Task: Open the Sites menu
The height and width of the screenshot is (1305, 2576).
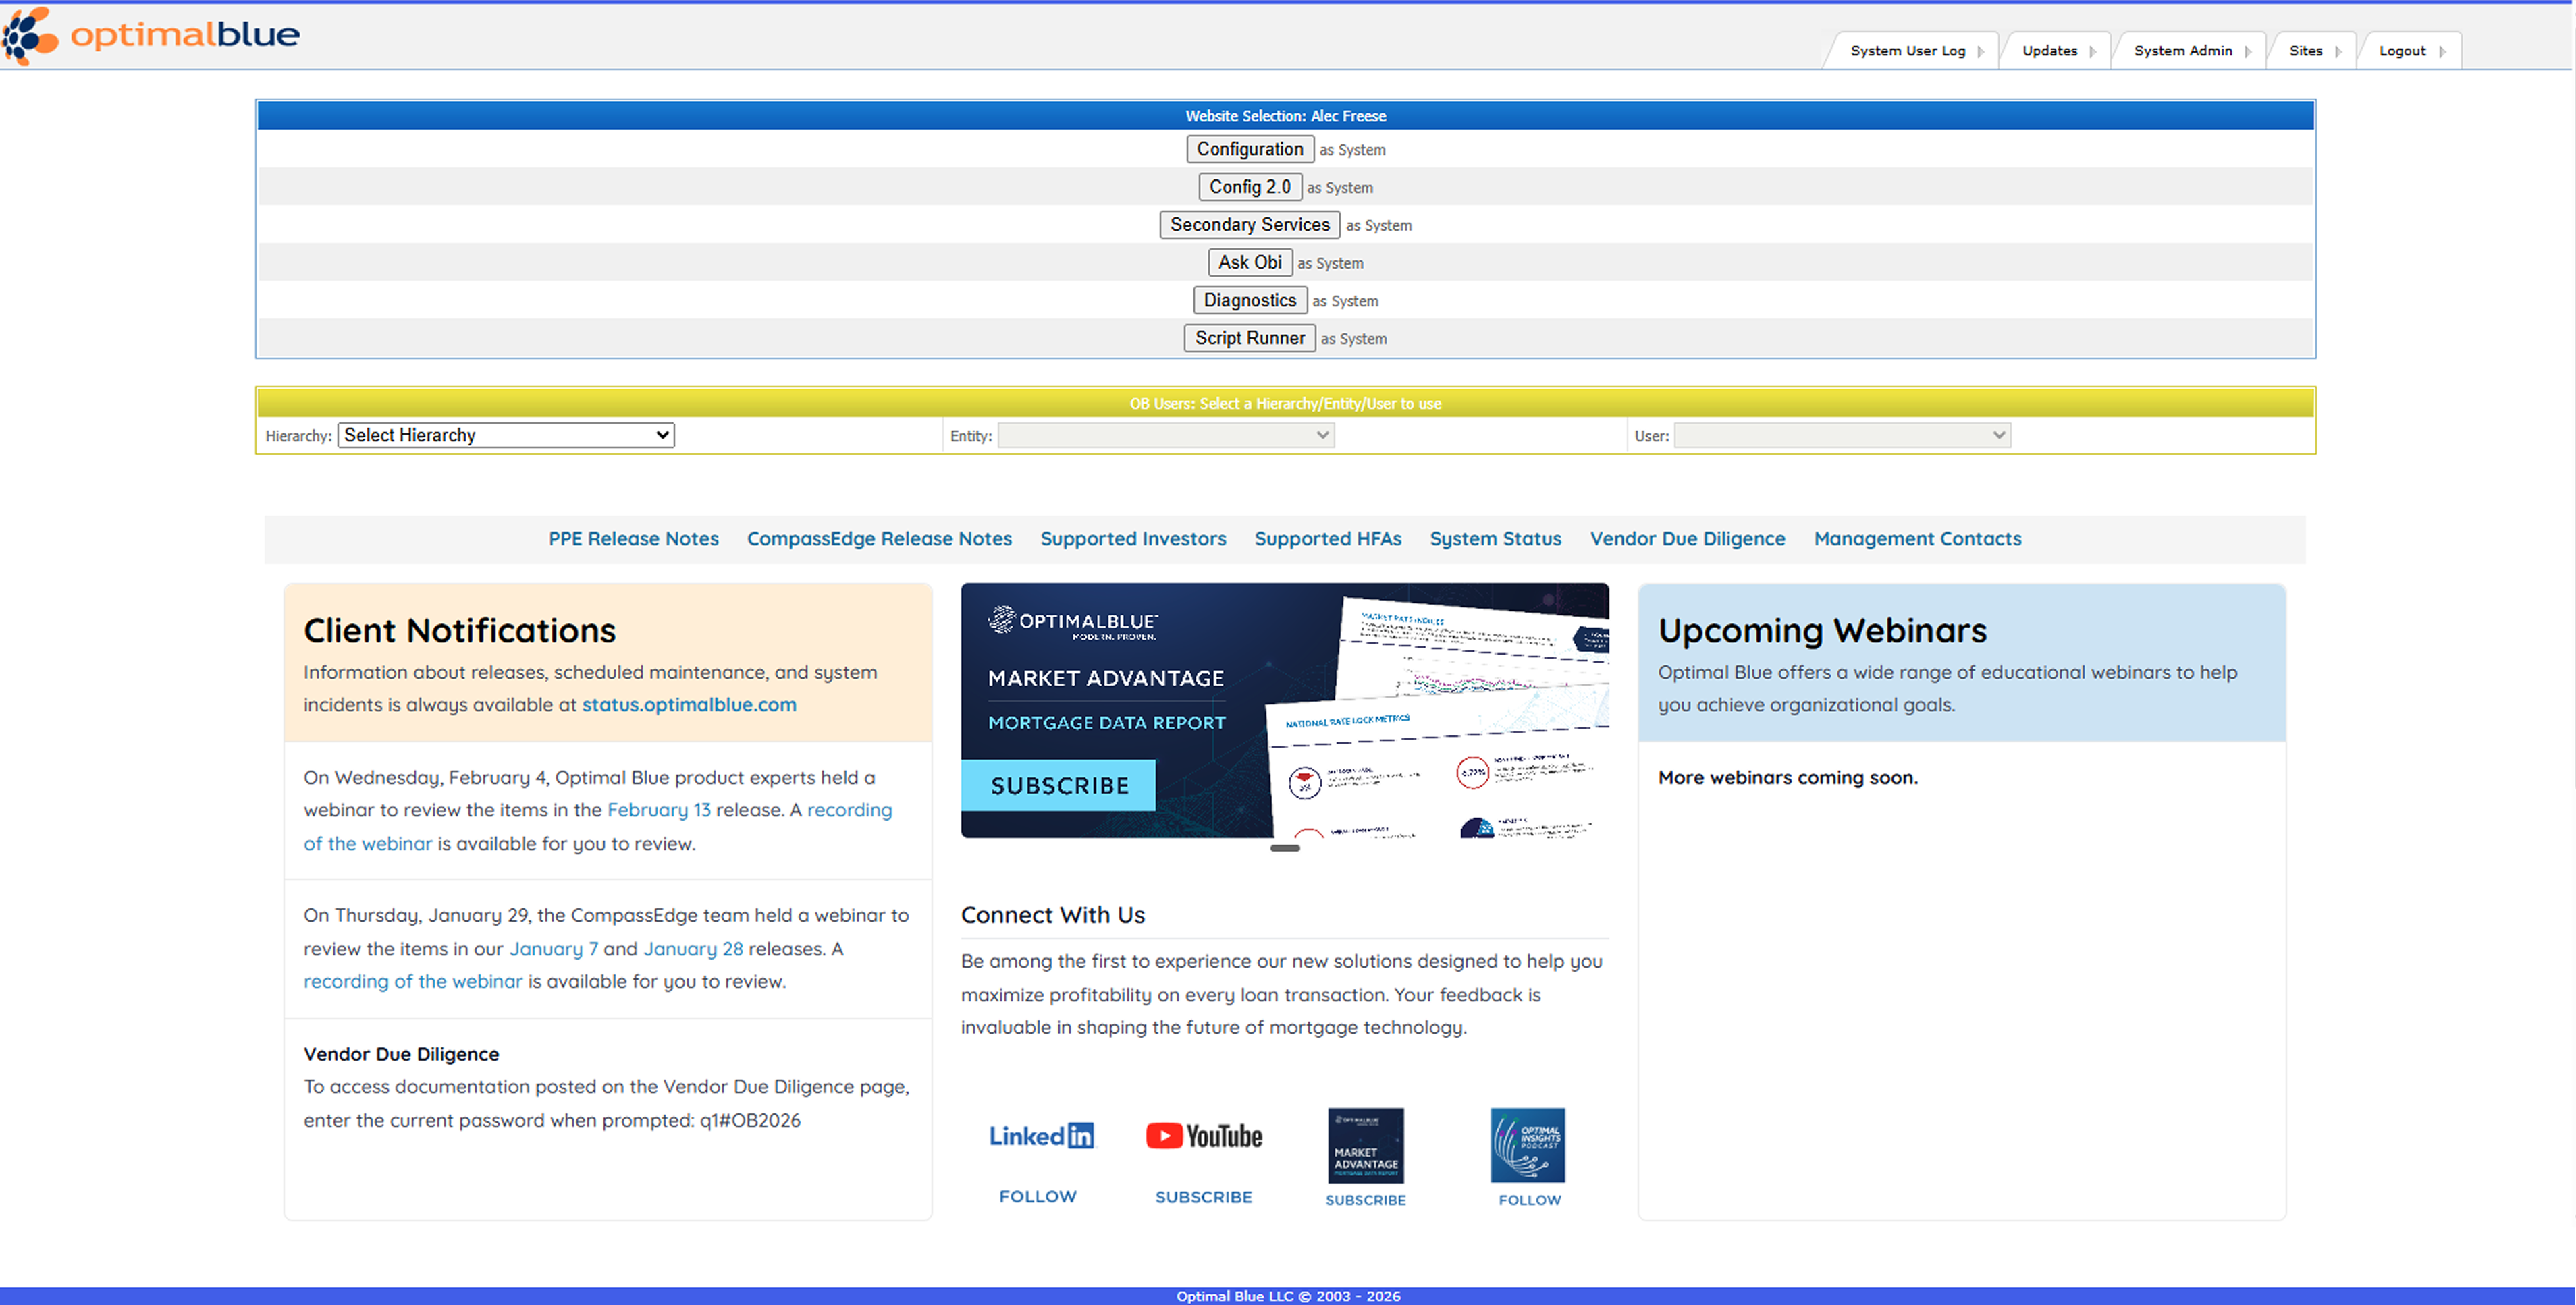Action: point(2306,50)
